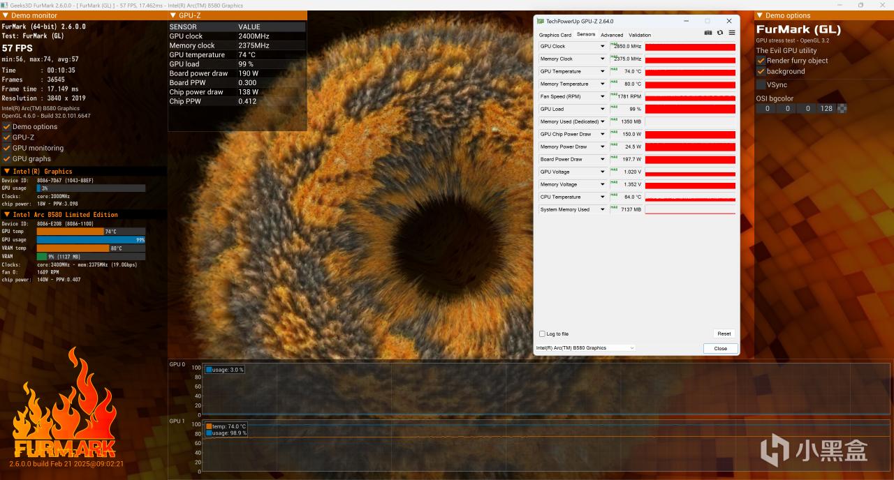Open the GPU Clock sensor dropdown
Screen dimensions: 894x480
point(603,46)
